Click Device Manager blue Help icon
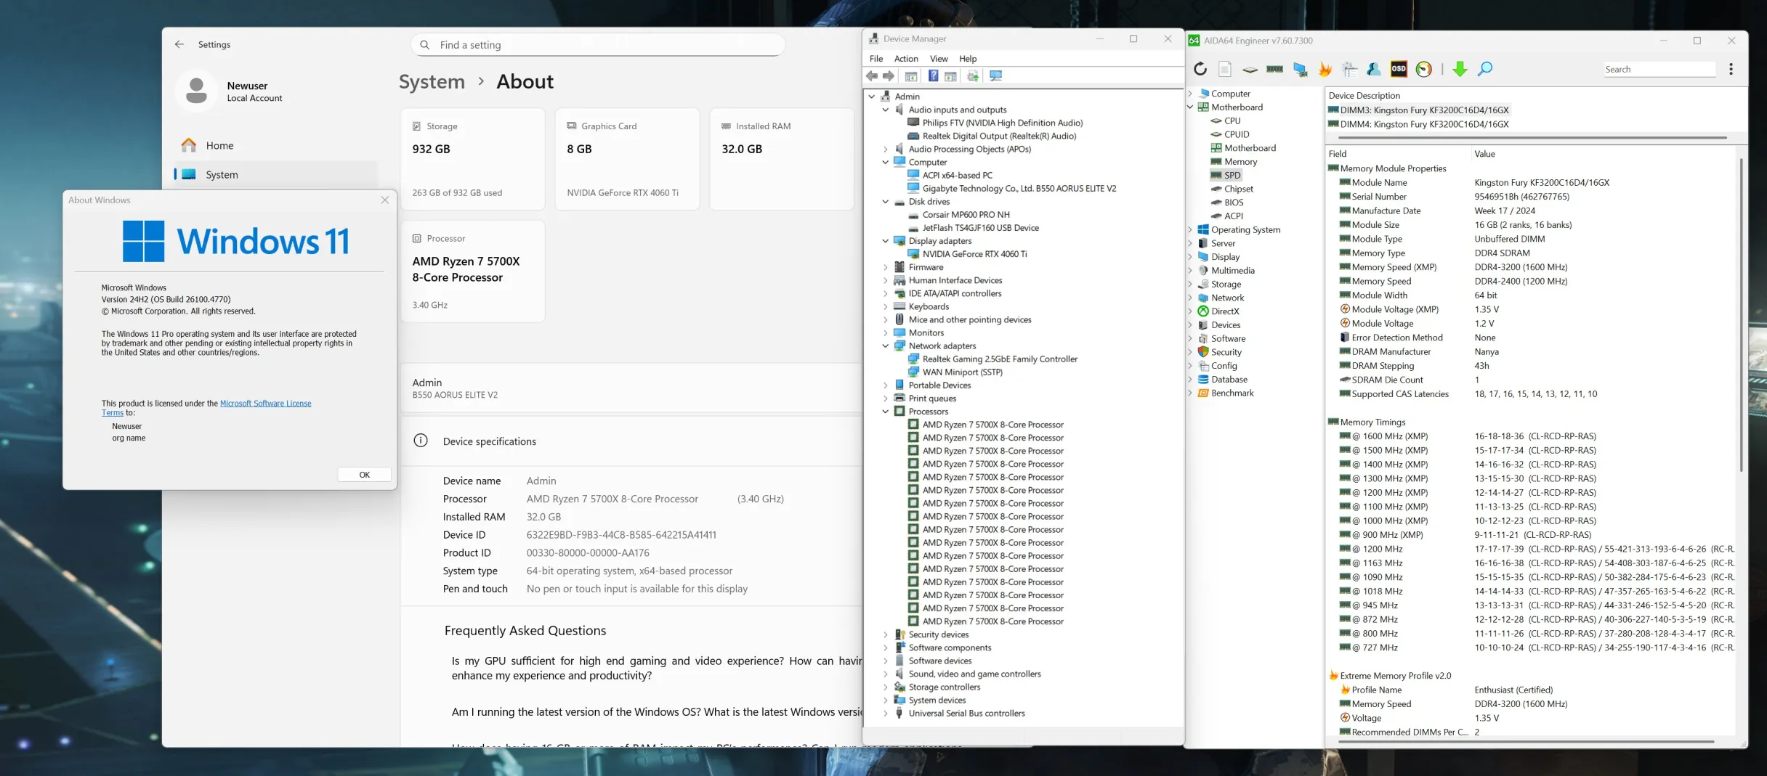This screenshot has width=1767, height=776. 933,76
